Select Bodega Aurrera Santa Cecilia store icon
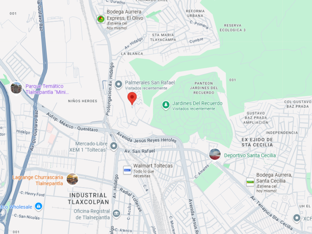 tap(250, 182)
